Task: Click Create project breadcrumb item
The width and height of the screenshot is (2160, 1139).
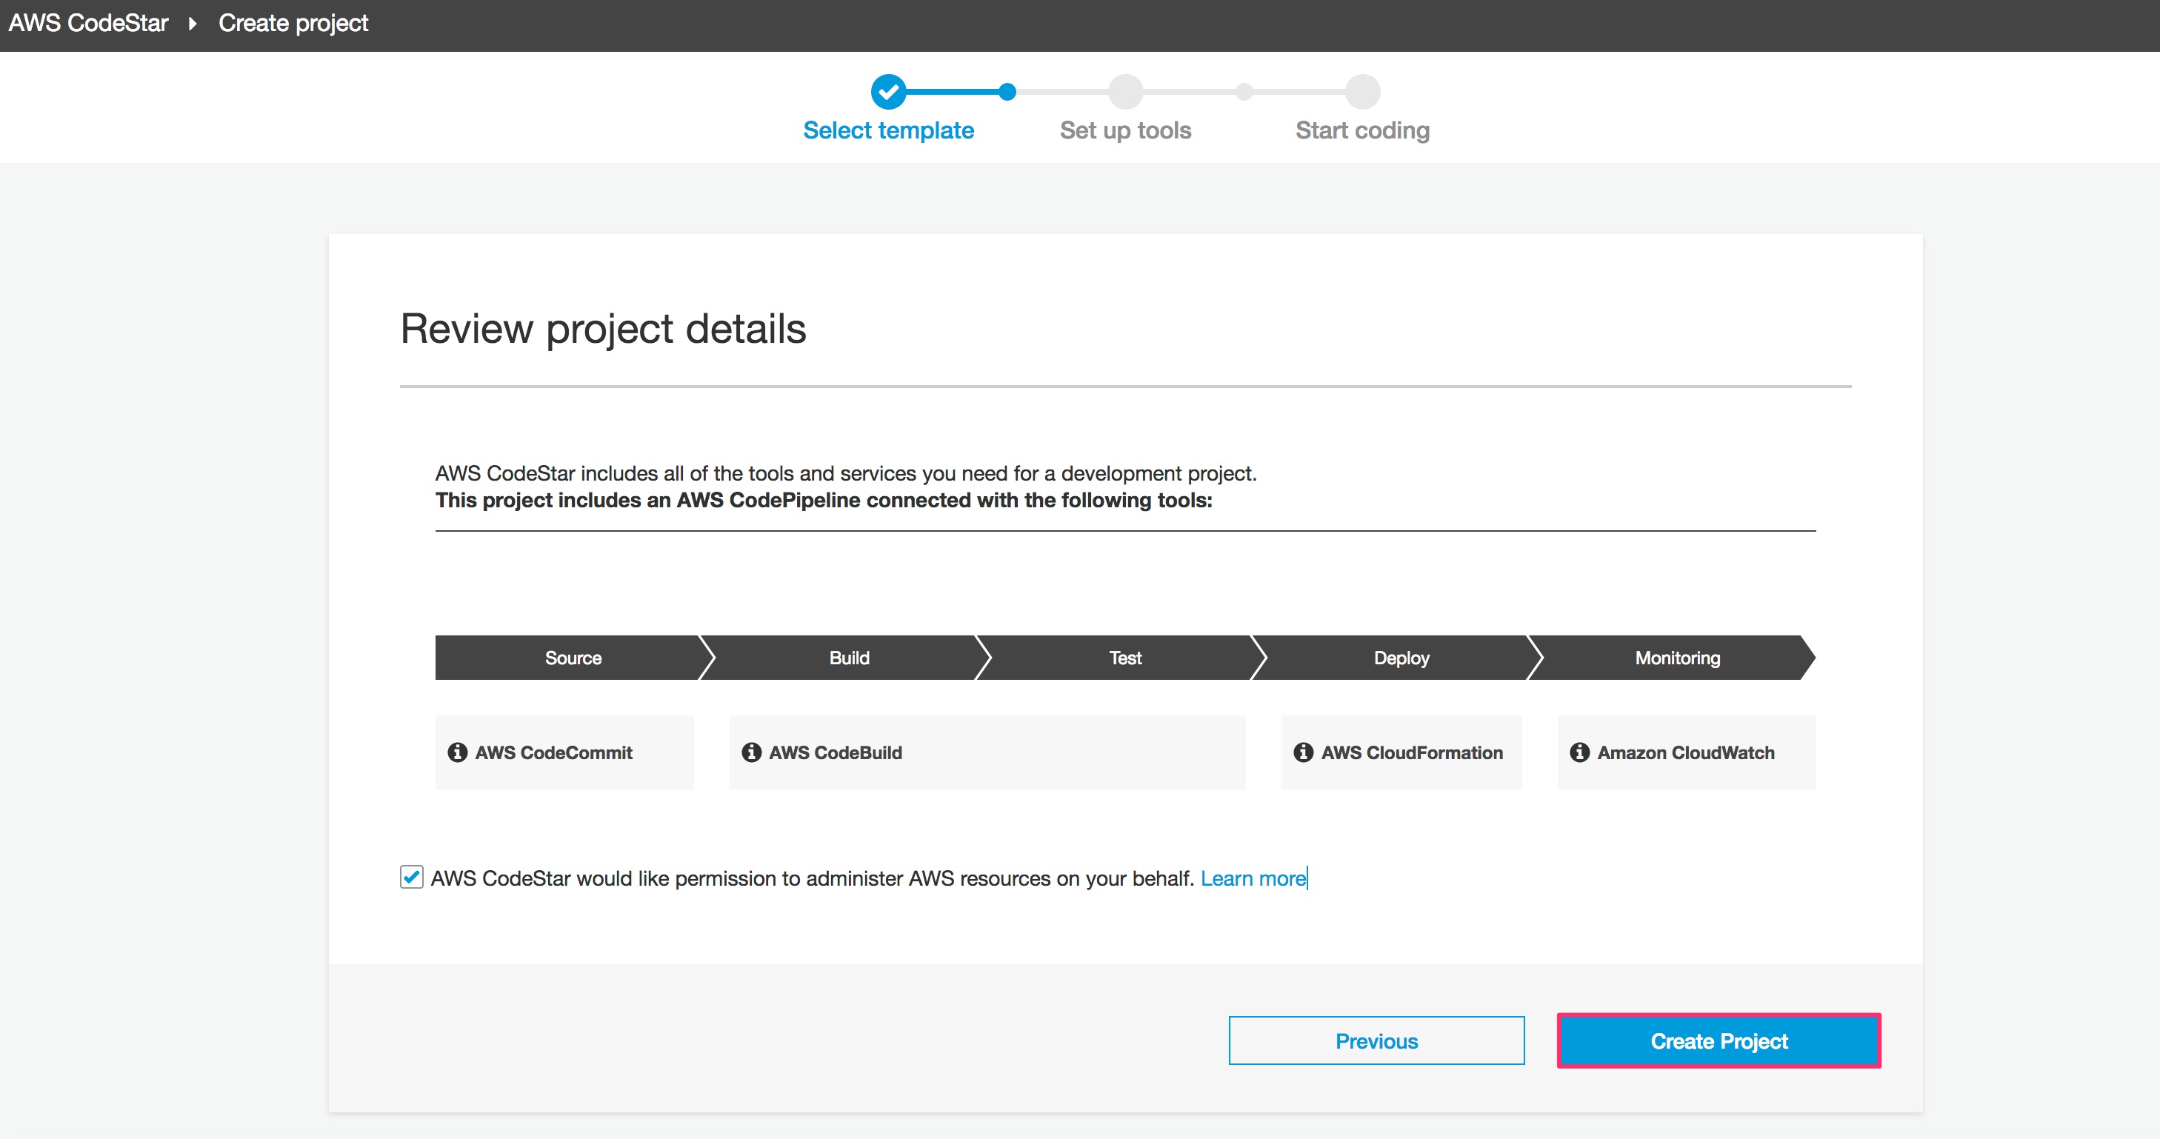Action: (293, 24)
